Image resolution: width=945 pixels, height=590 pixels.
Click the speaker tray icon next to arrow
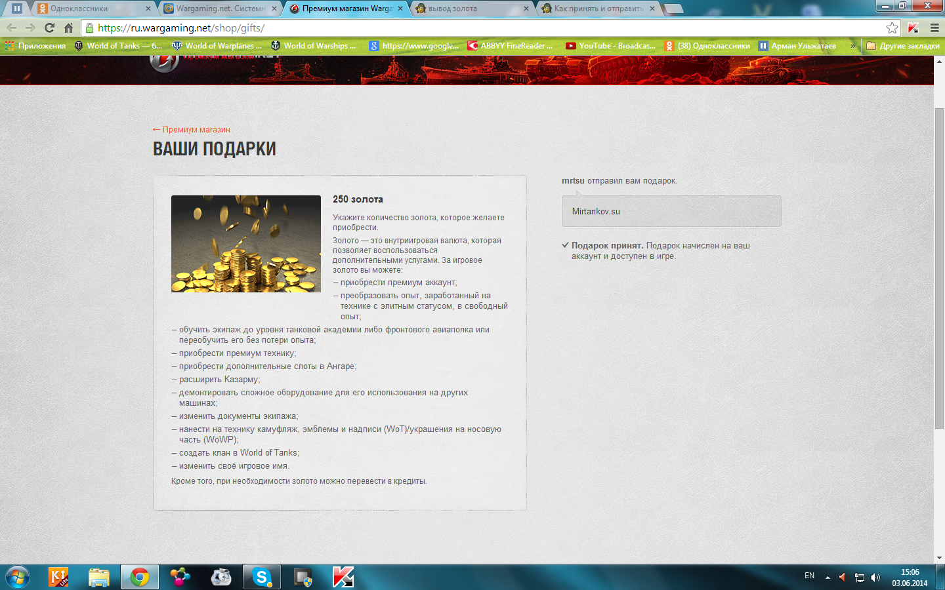click(843, 578)
